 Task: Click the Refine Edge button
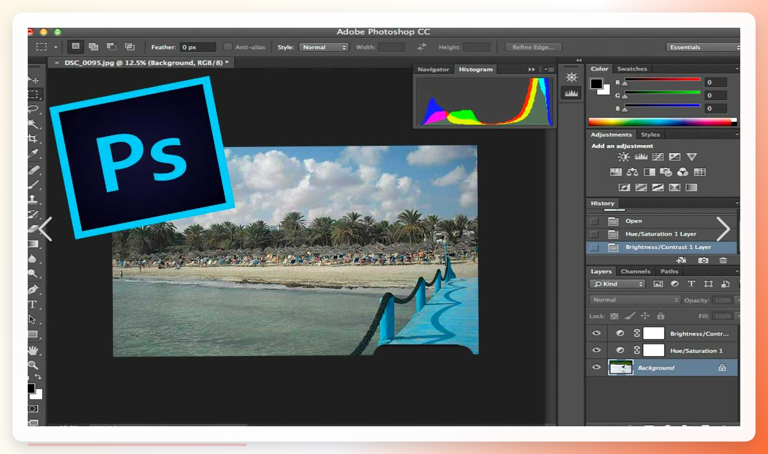533,47
